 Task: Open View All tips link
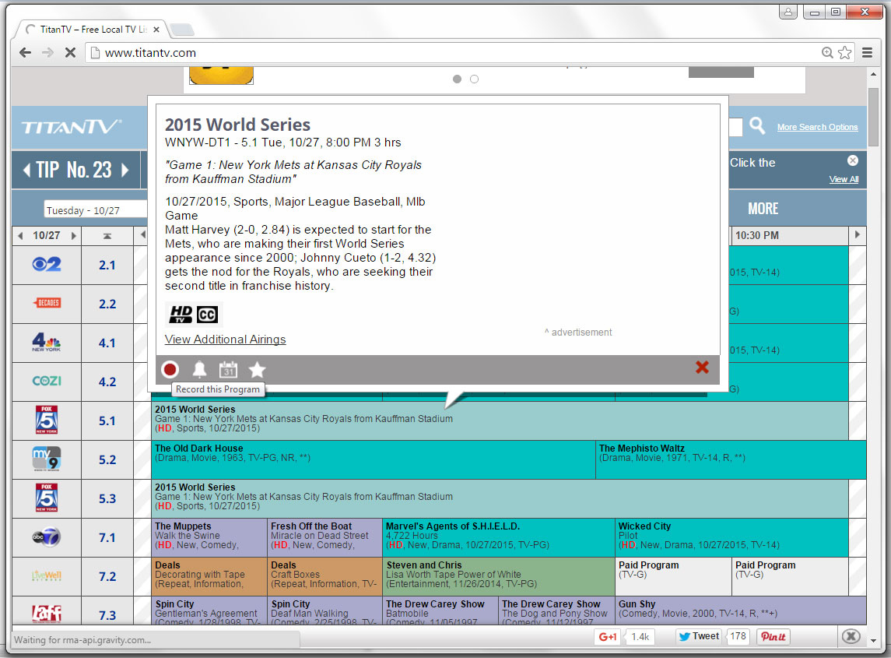tap(844, 179)
